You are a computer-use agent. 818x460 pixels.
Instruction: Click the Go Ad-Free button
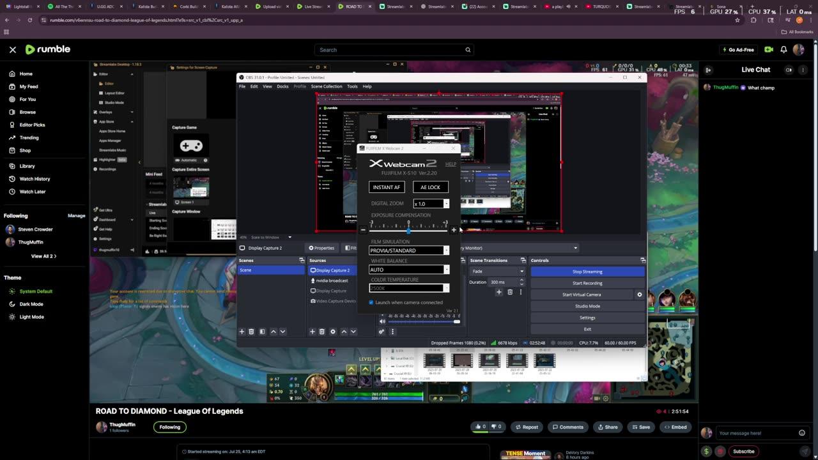737,50
